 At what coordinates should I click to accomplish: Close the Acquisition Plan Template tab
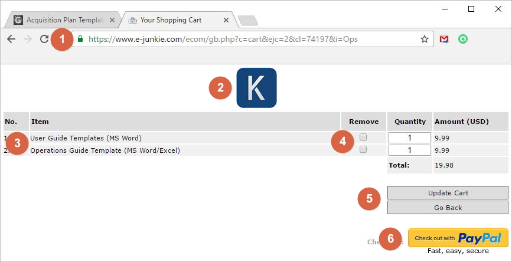coord(112,20)
